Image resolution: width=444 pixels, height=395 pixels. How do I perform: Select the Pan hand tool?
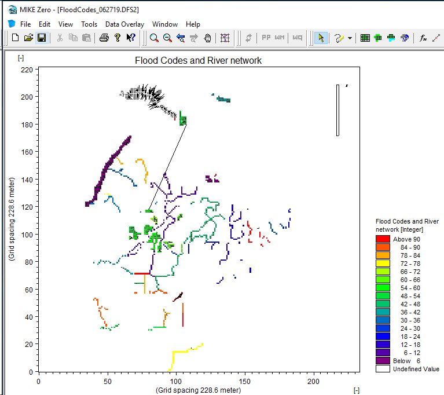(208, 38)
